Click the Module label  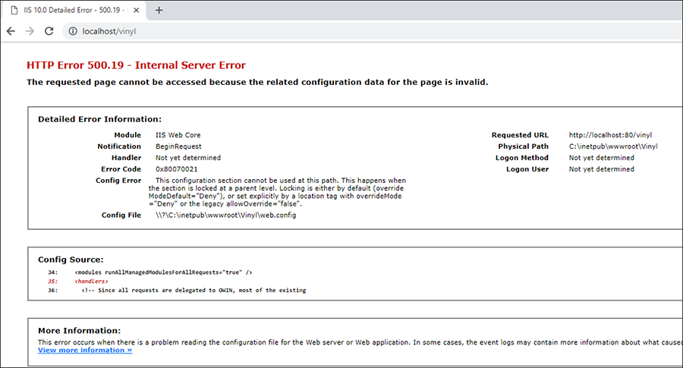(127, 135)
